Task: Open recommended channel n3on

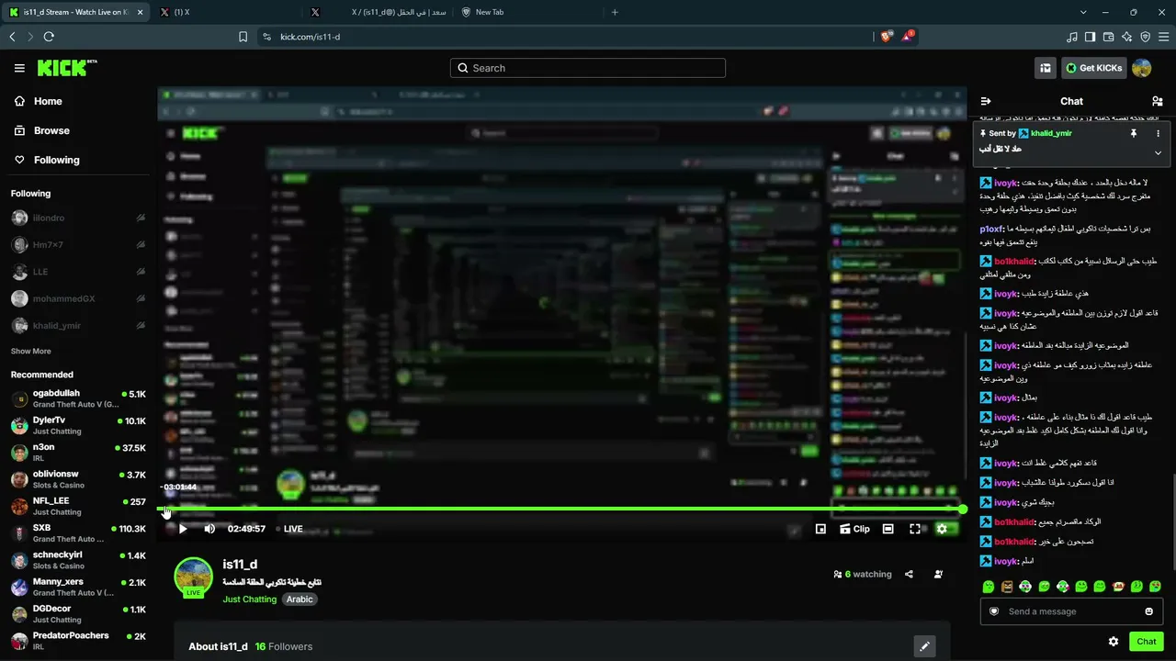Action: point(78,453)
